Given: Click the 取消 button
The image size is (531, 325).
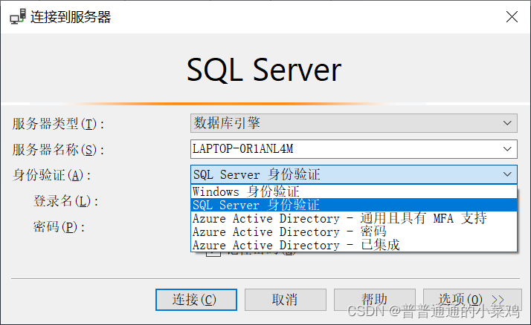Looking at the screenshot, I should (x=285, y=300).
